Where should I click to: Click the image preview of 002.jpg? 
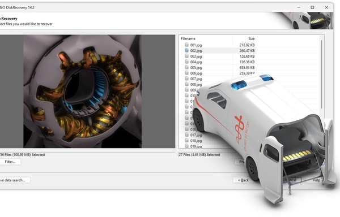pyautogui.click(x=82, y=92)
